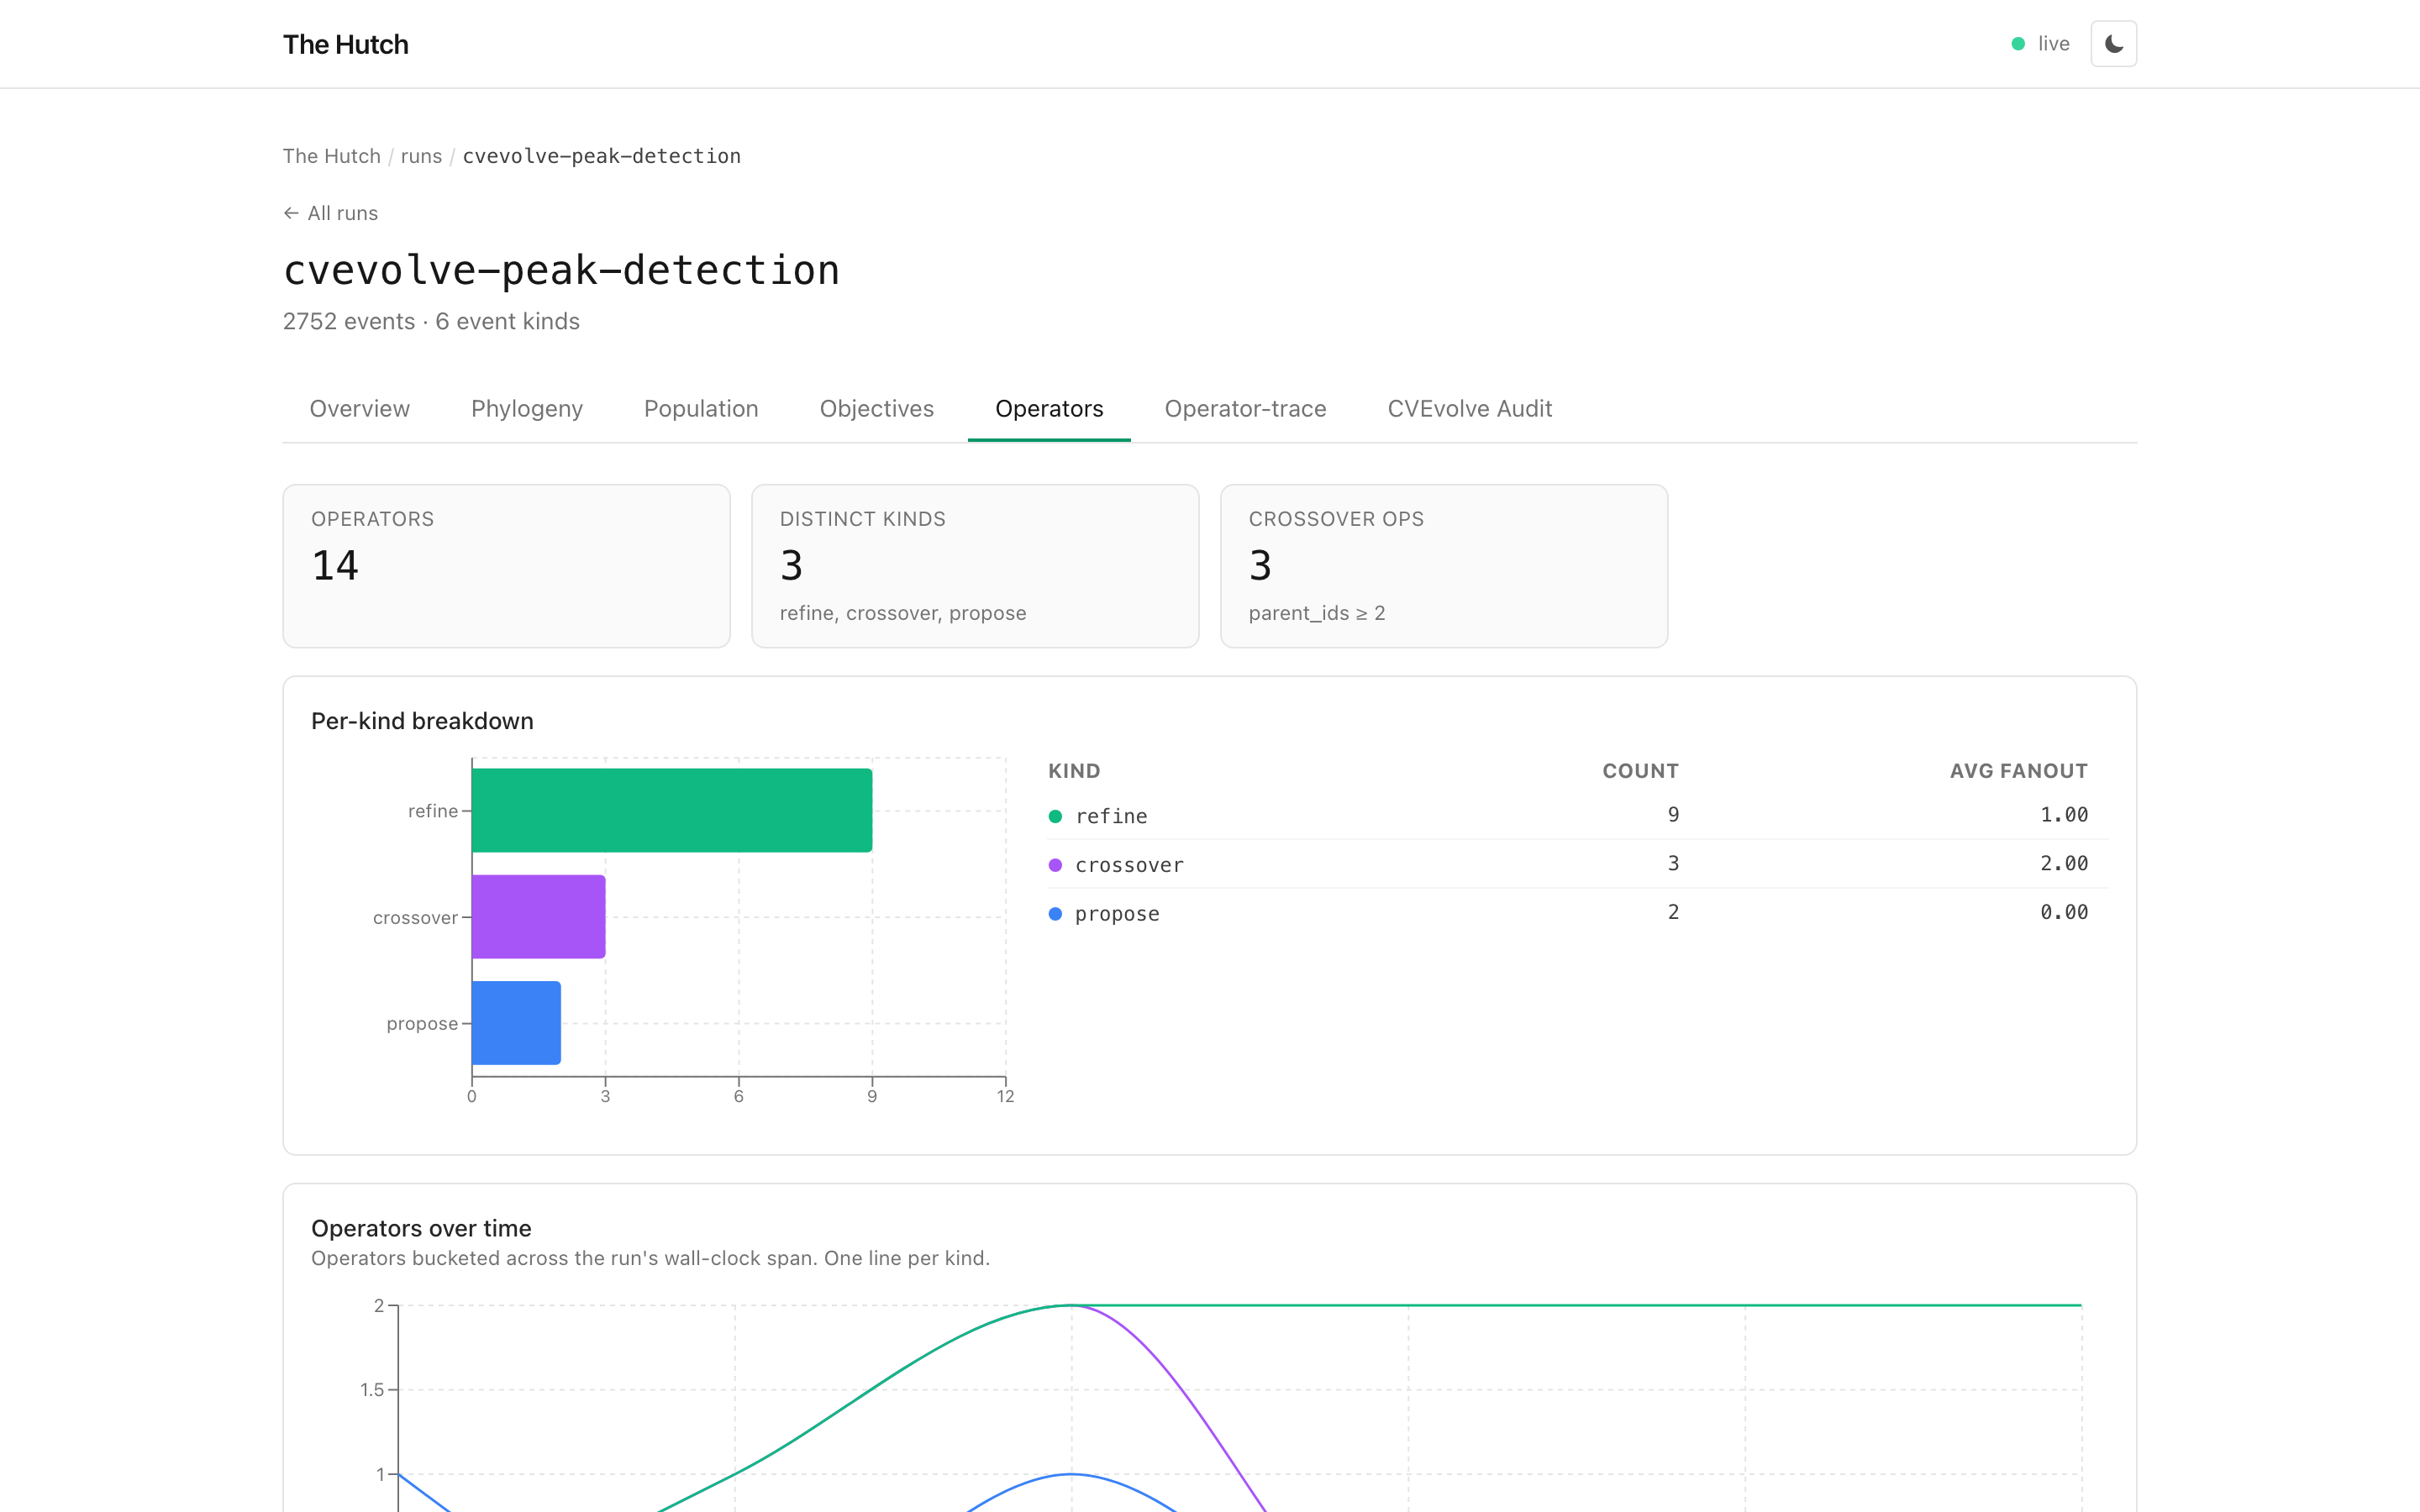Click the Per-kind breakdown heading
The image size is (2420, 1512).
point(422,721)
